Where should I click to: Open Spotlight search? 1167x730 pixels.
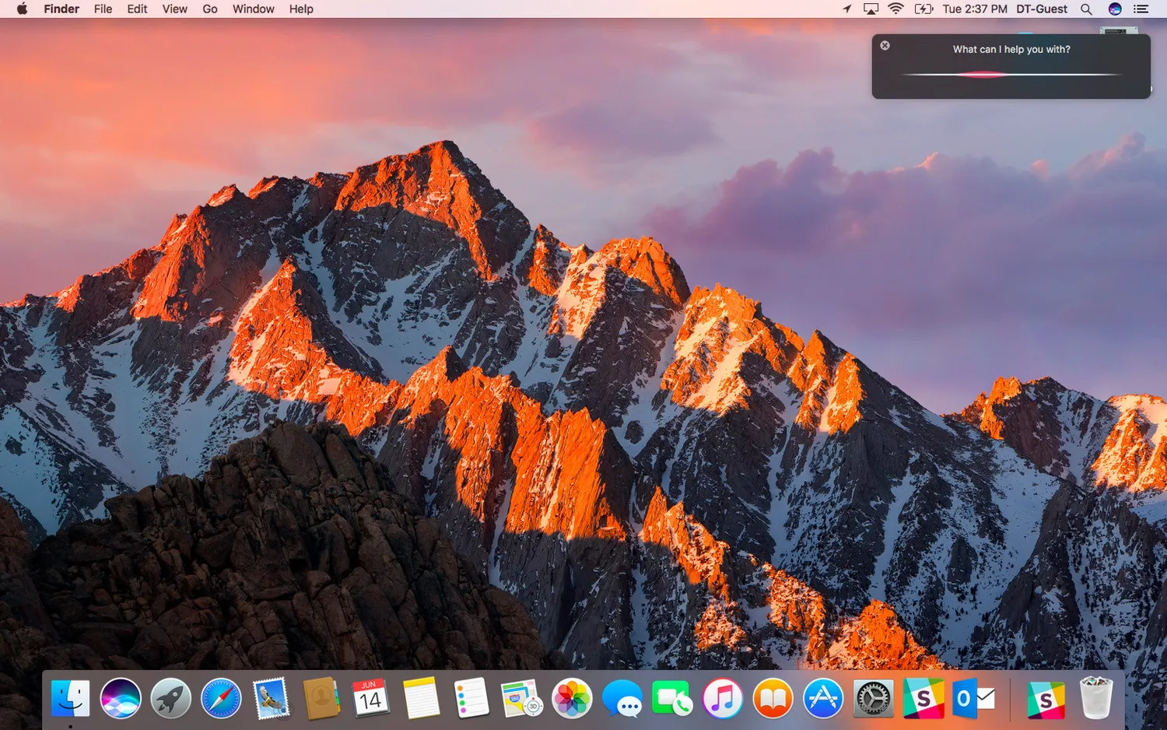tap(1086, 9)
